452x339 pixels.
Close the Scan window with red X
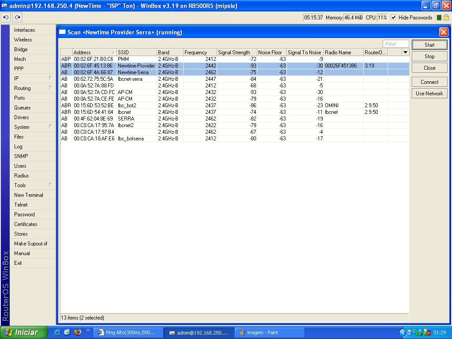[x=444, y=32]
